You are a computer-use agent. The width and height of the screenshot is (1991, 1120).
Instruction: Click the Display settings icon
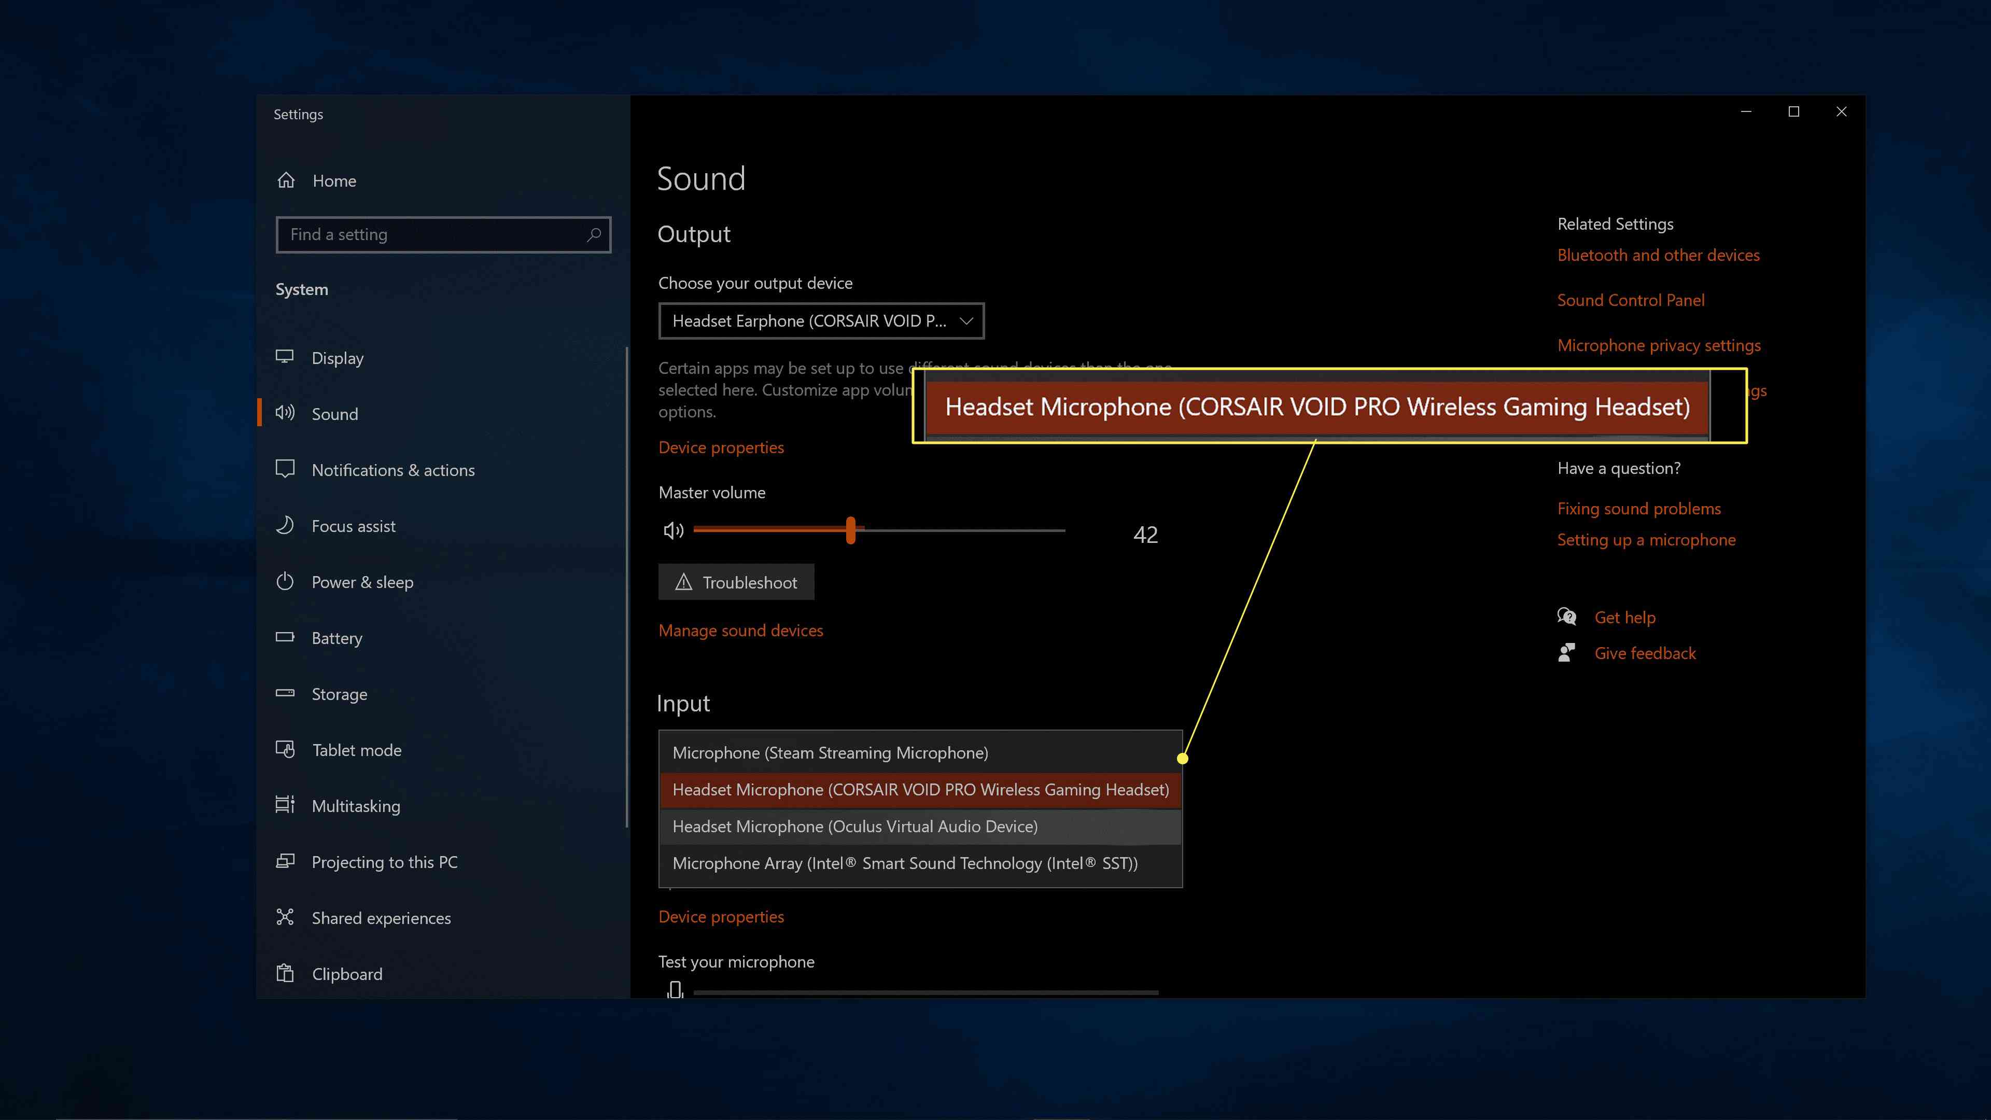tap(283, 357)
